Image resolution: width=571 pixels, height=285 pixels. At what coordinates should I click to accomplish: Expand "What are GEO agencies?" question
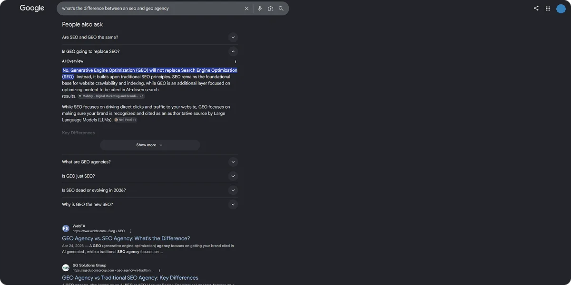[x=150, y=162]
